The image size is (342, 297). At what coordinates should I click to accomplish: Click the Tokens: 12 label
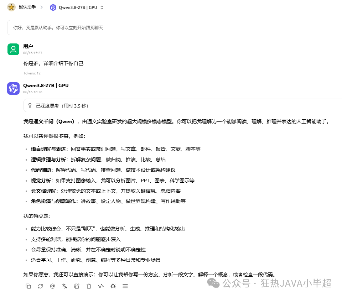click(32, 73)
